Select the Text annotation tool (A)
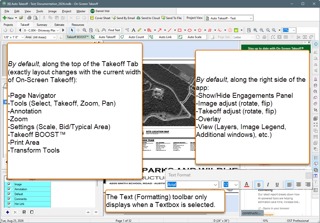The width and height of the screenshot is (320, 223). [133, 30]
